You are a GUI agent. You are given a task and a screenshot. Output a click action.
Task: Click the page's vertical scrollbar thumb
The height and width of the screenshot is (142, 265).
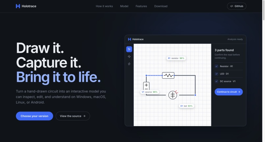pyautogui.click(x=263, y=10)
